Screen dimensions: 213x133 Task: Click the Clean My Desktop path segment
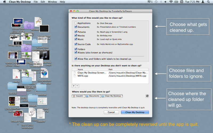(111, 96)
